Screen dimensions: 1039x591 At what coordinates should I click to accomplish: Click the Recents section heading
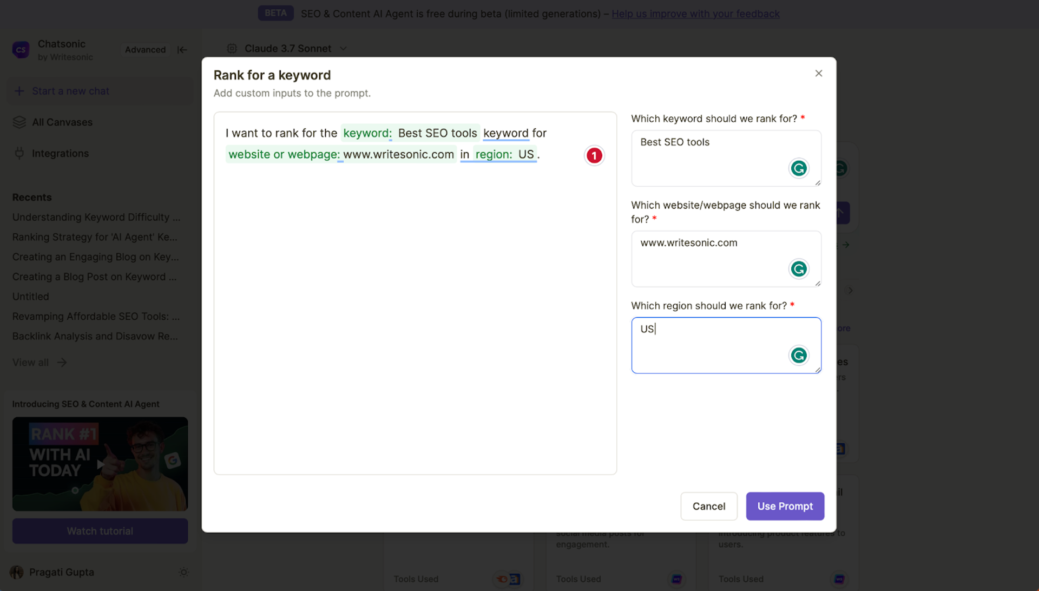click(x=32, y=198)
